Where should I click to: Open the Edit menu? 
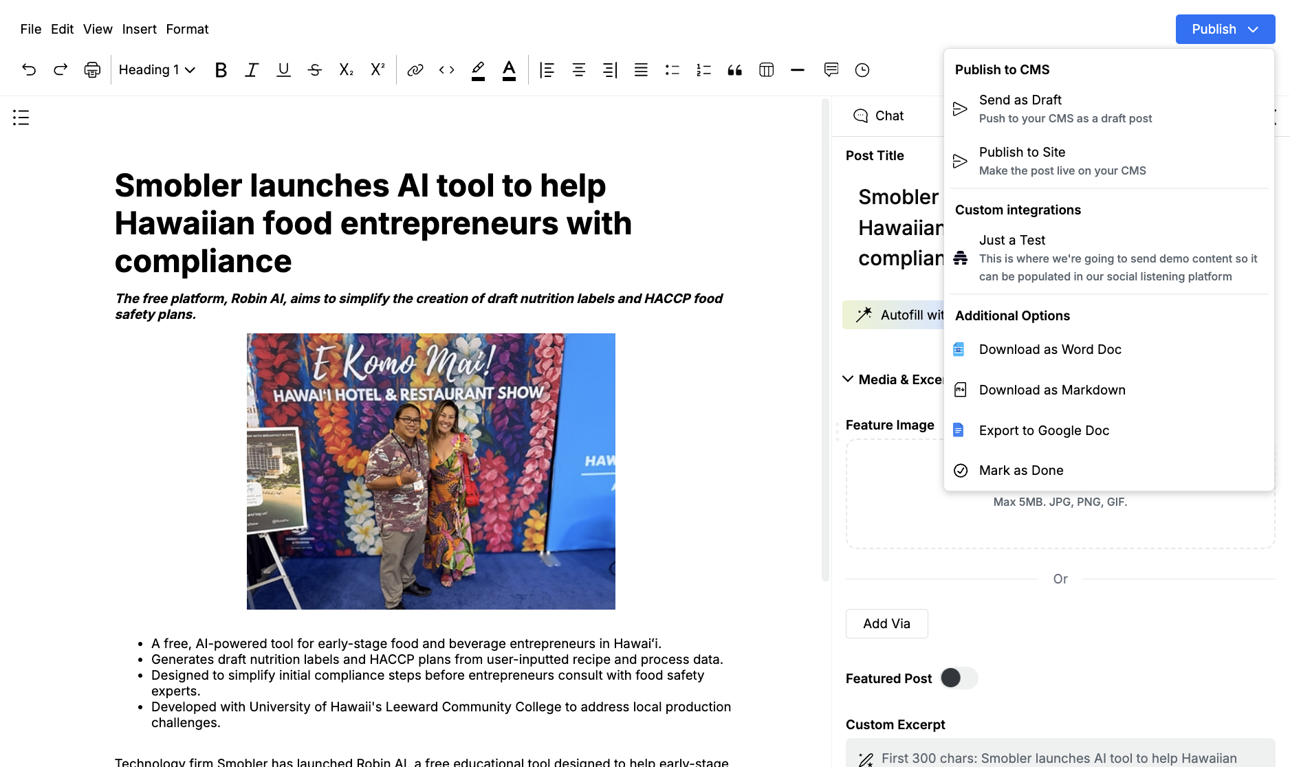62,29
